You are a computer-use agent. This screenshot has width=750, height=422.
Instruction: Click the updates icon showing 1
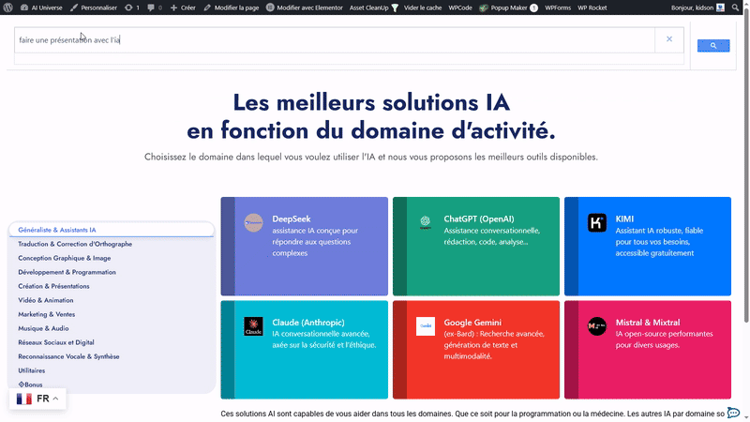pos(132,8)
